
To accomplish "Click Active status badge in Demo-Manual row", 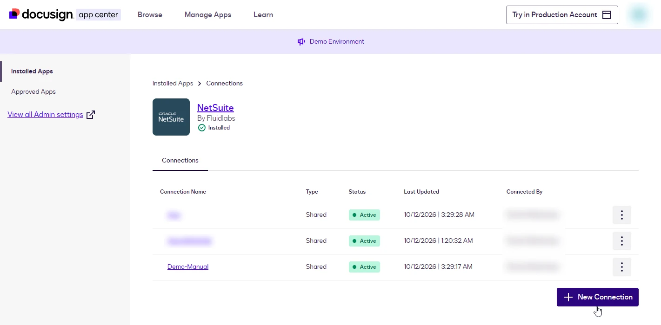I will [x=364, y=267].
